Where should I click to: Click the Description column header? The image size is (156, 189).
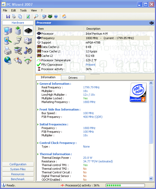click(x=117, y=29)
